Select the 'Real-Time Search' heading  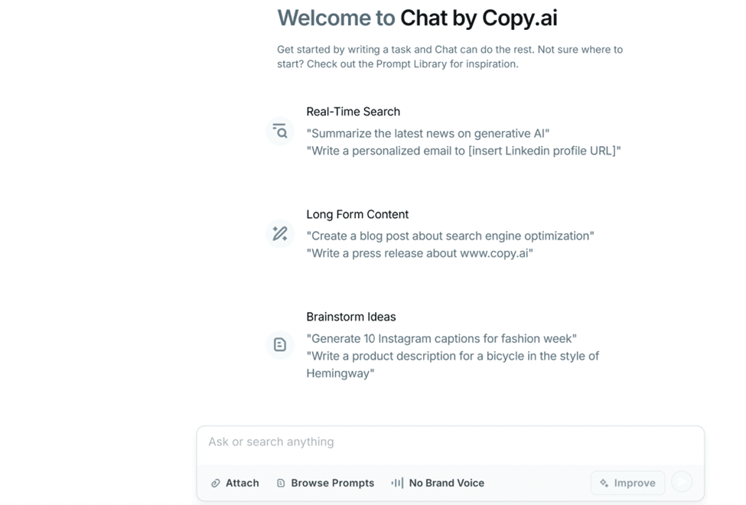[x=353, y=112]
